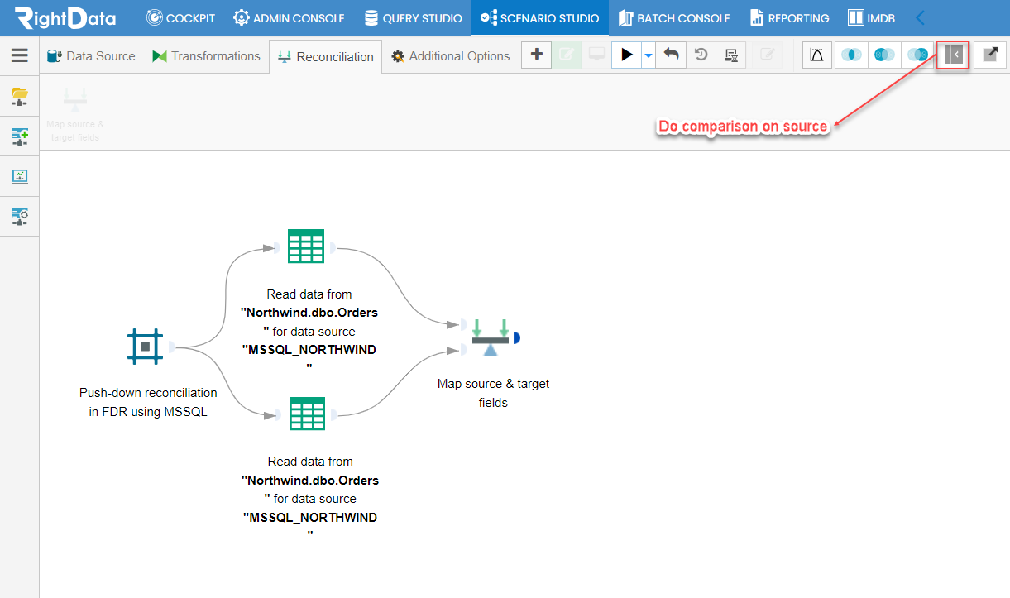Click the scenario settings gear sidebar icon

(x=19, y=217)
